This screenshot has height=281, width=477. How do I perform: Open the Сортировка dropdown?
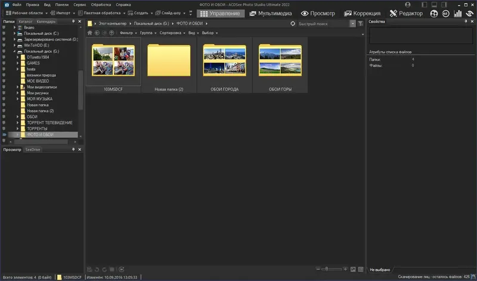(172, 33)
